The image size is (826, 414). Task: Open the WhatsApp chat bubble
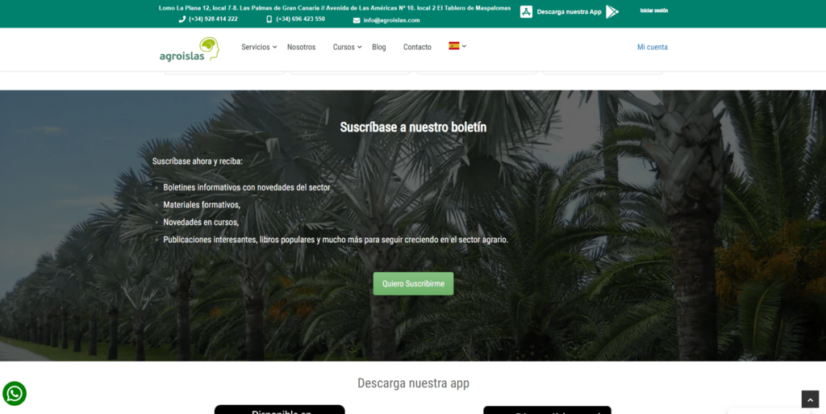15,394
